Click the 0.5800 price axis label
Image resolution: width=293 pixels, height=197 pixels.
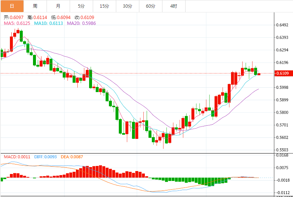point(282,113)
